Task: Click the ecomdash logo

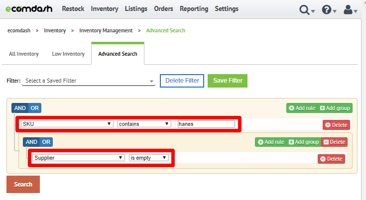Action: click(29, 9)
